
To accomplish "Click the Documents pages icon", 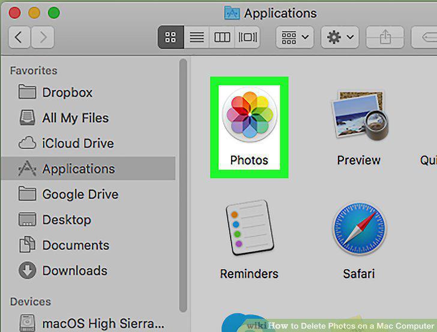I will coord(27,244).
